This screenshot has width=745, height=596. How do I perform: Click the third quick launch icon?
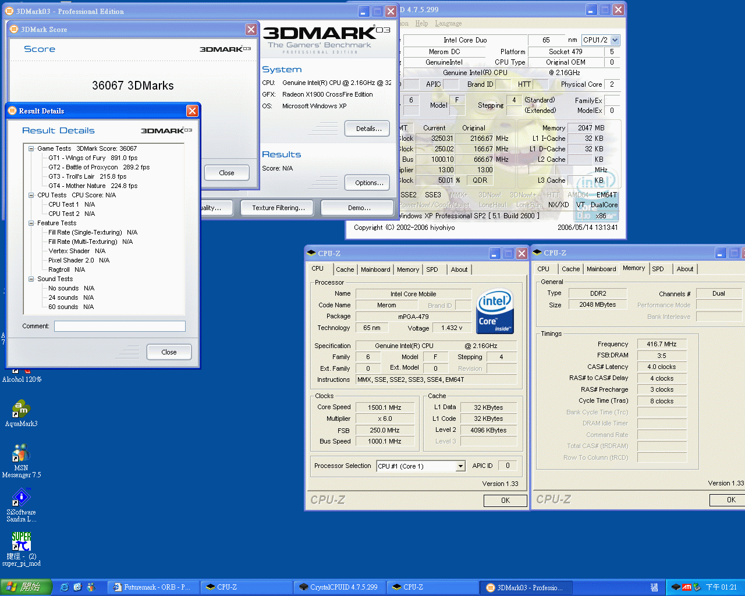tap(91, 587)
